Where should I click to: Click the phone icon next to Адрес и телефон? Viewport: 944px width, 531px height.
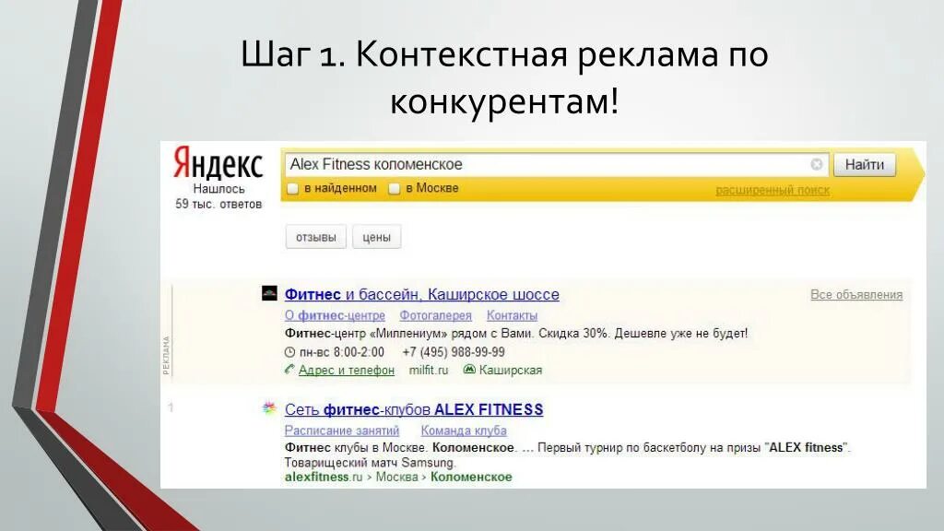coord(289,369)
